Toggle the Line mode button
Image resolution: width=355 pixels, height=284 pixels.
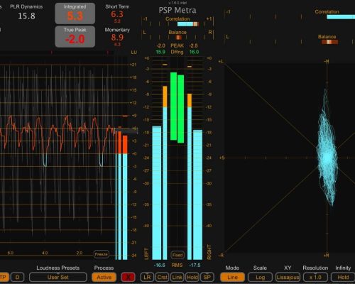(232, 277)
